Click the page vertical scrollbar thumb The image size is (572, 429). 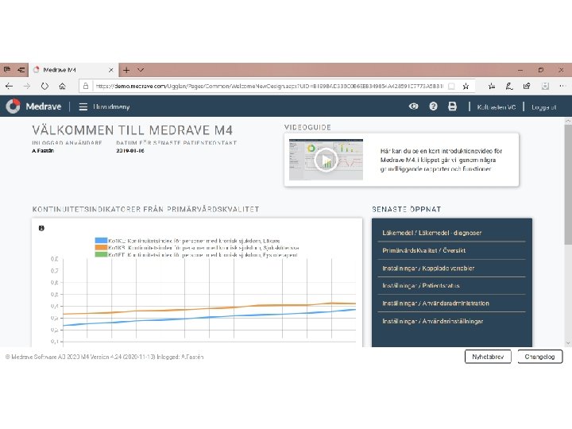568,184
